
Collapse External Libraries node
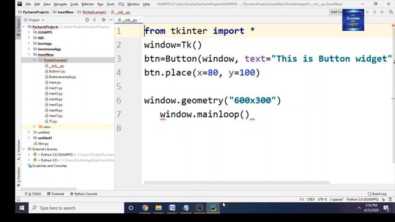23,149
